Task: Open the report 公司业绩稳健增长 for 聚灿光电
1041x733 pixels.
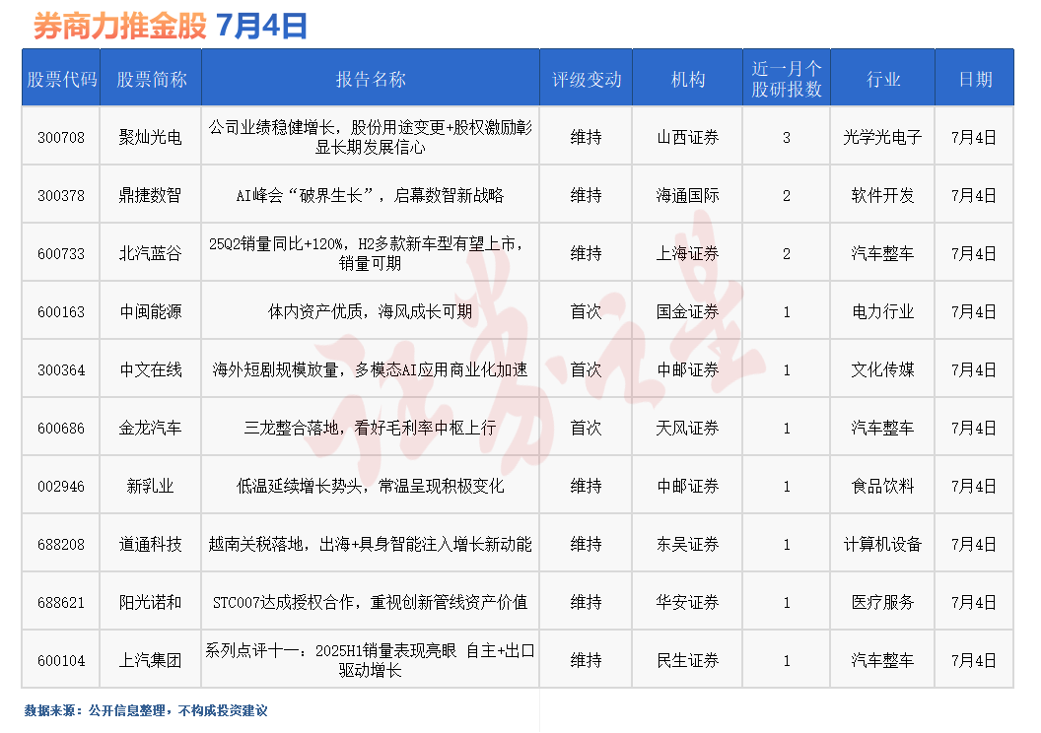Action: (371, 137)
